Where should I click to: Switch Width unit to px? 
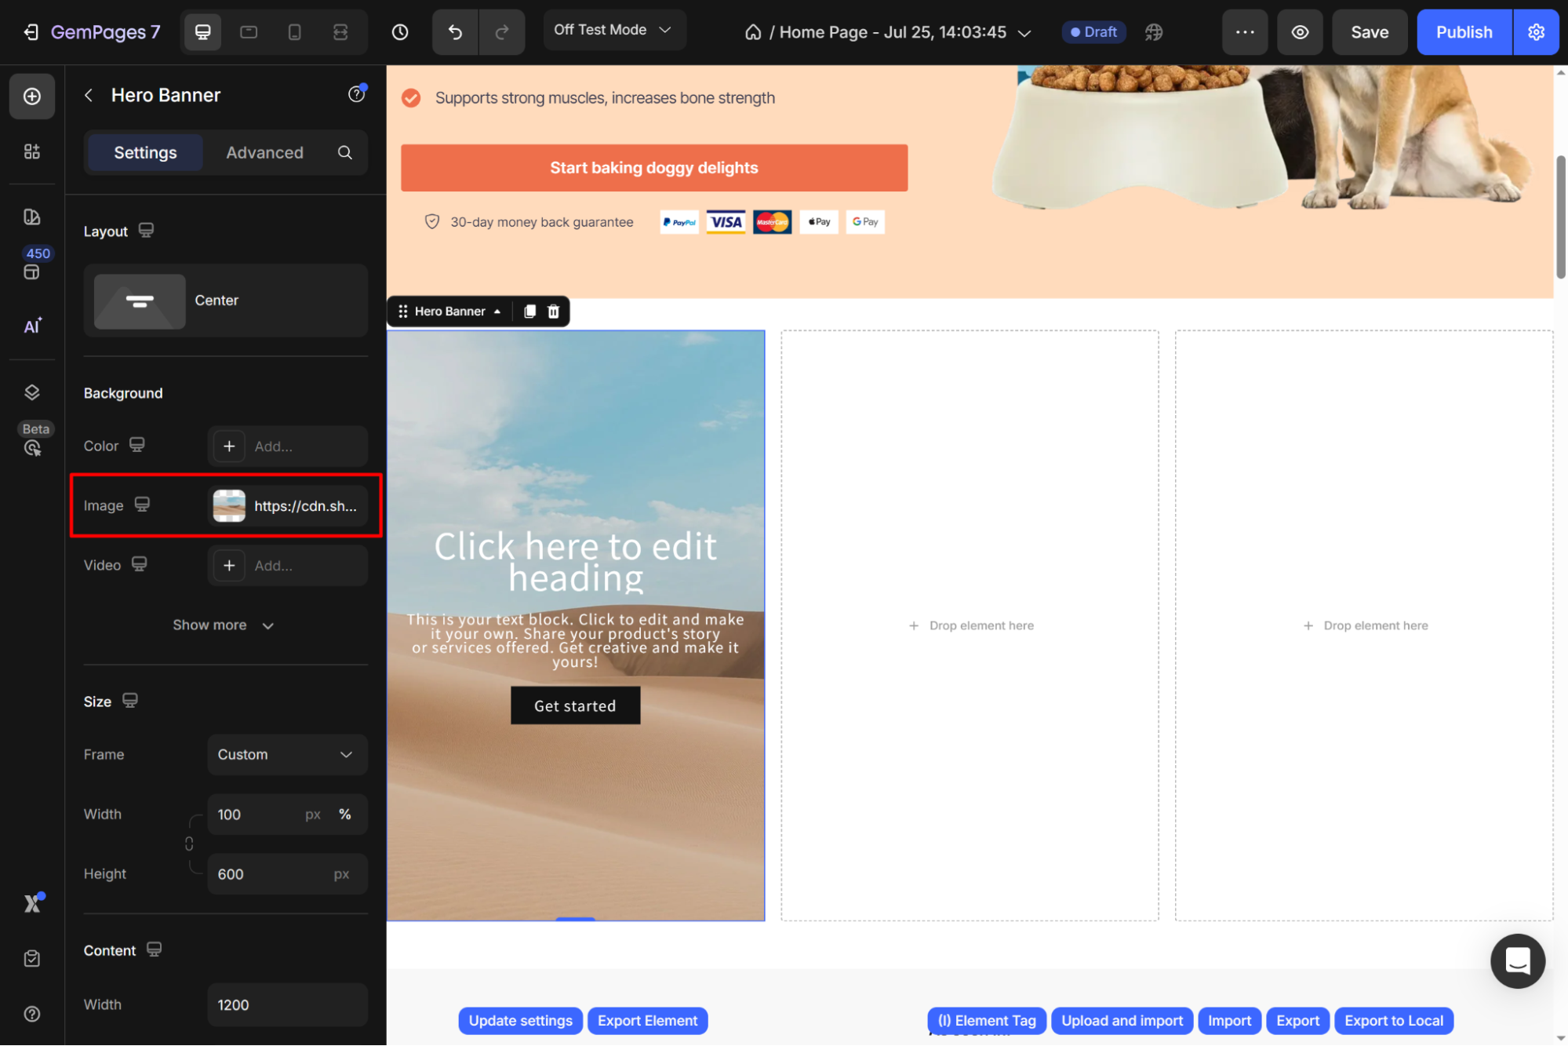click(313, 815)
